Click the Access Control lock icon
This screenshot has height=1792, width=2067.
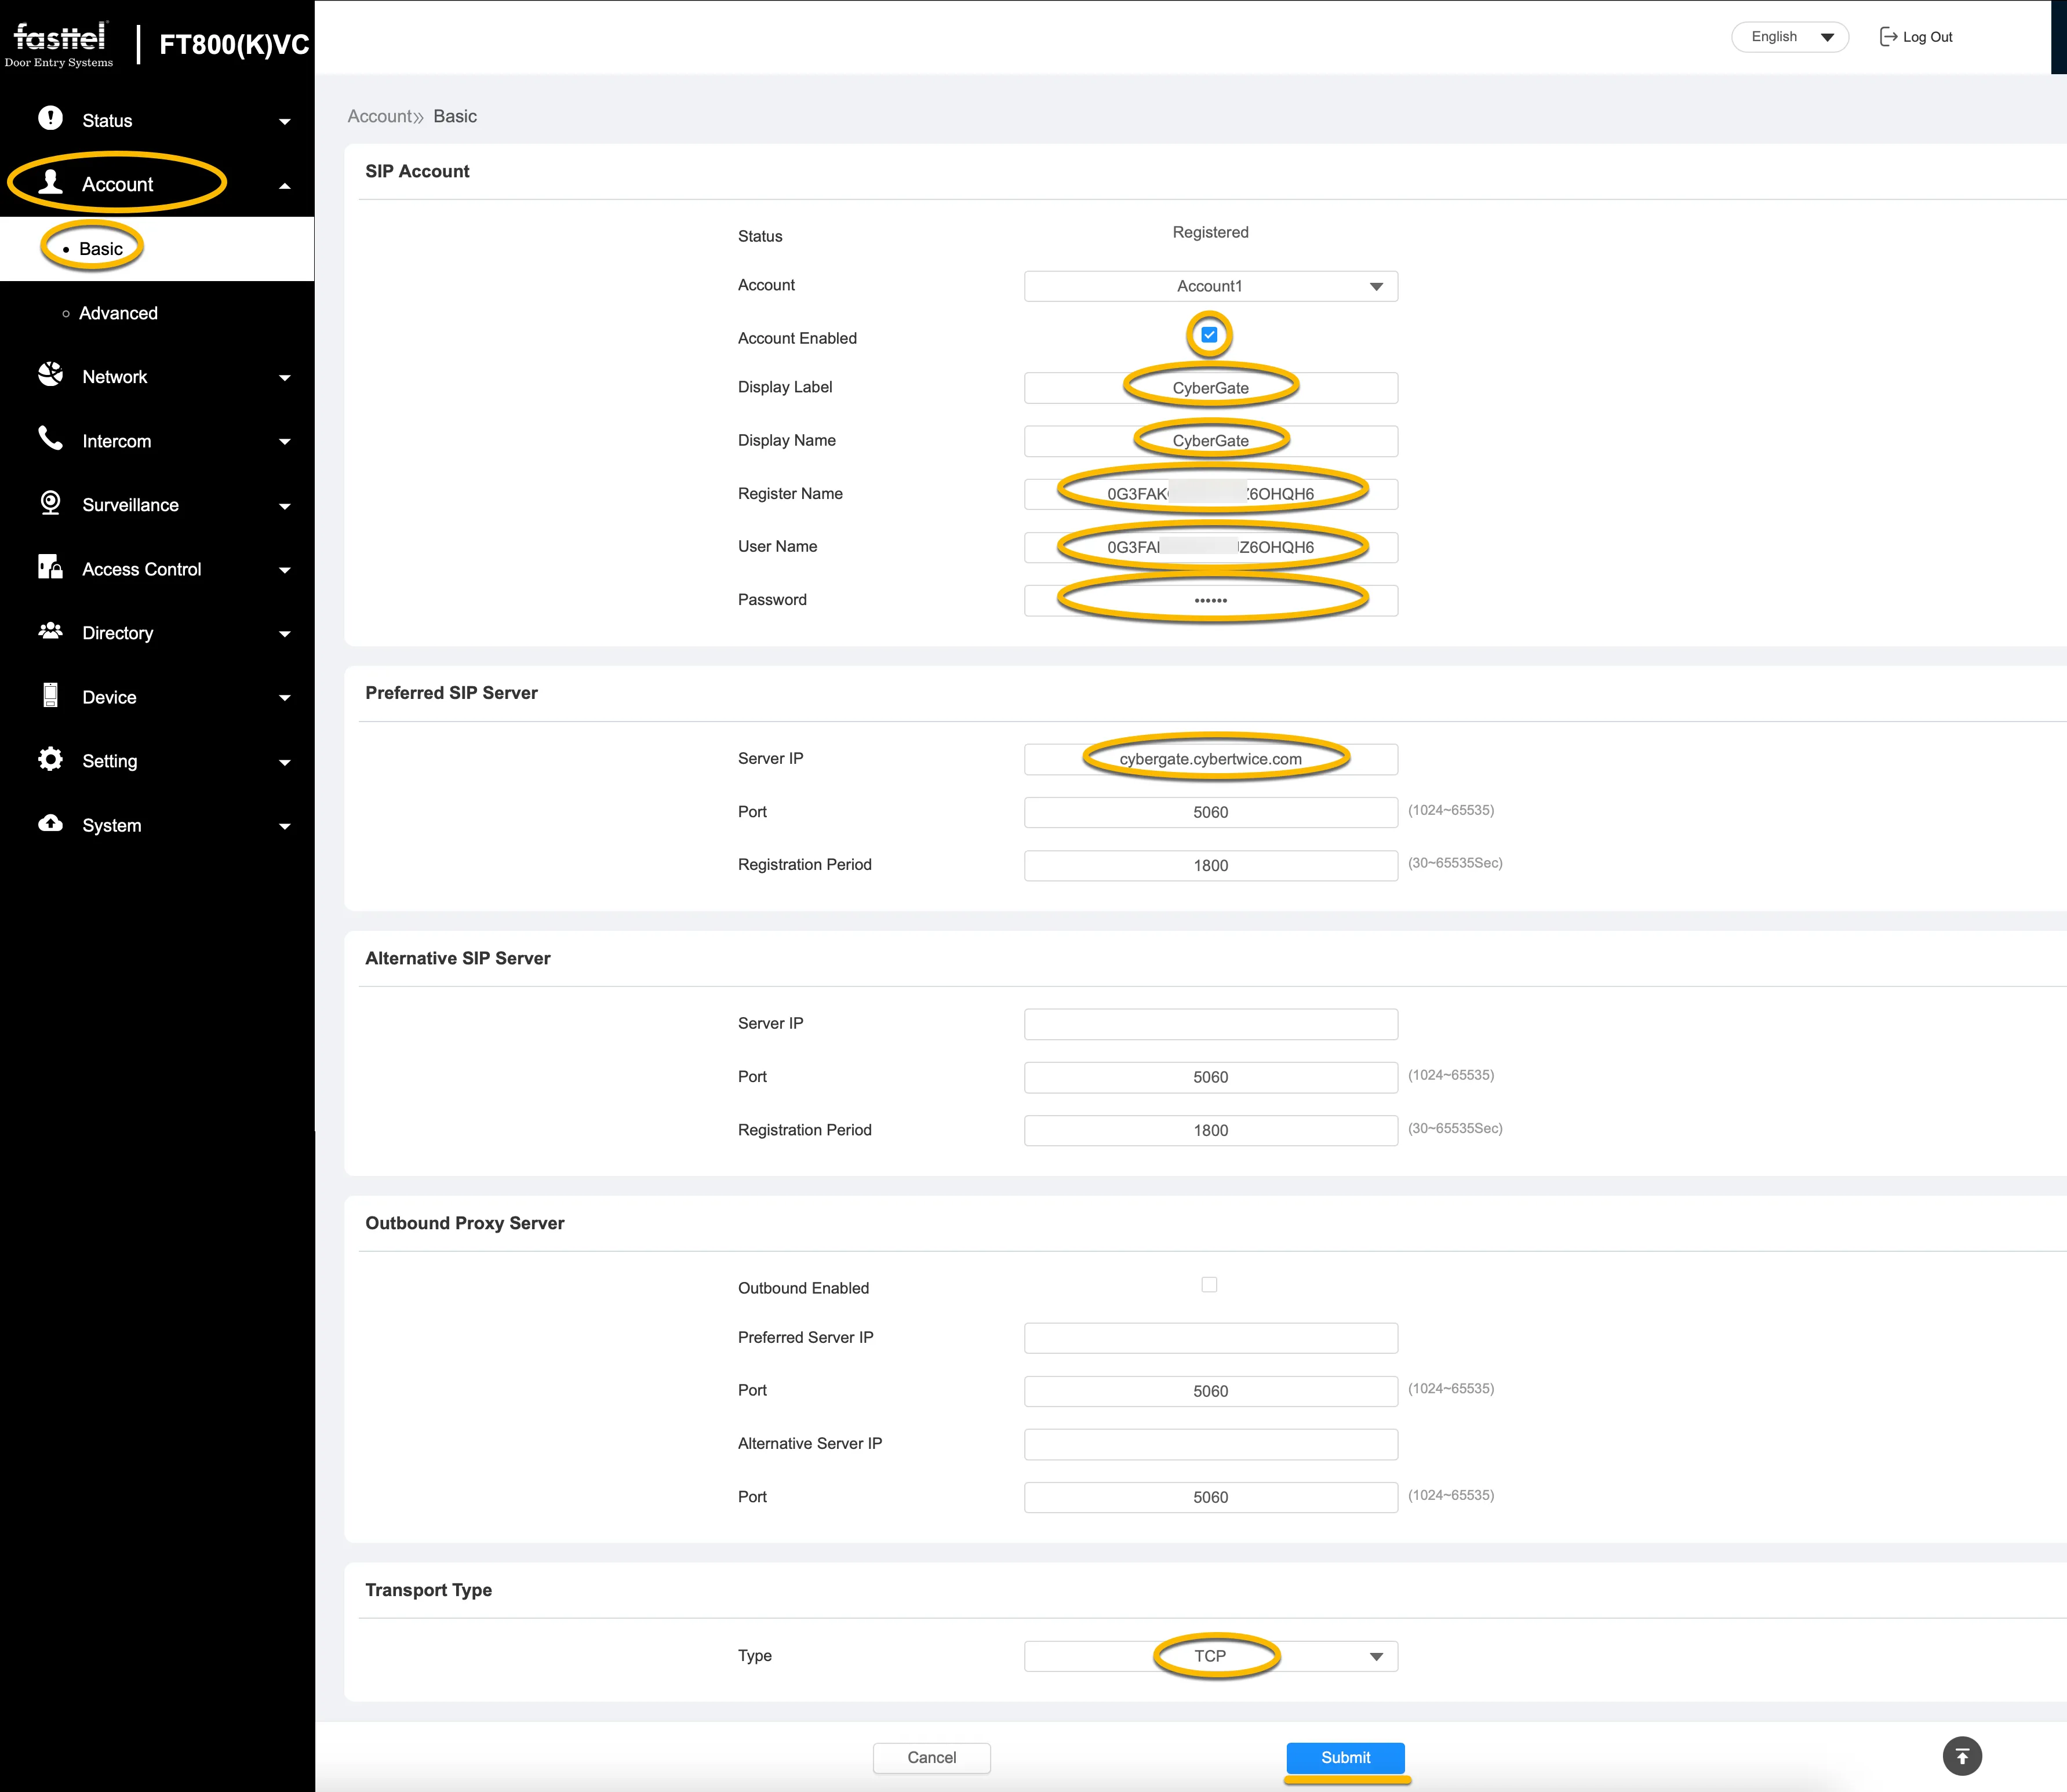pyautogui.click(x=50, y=567)
